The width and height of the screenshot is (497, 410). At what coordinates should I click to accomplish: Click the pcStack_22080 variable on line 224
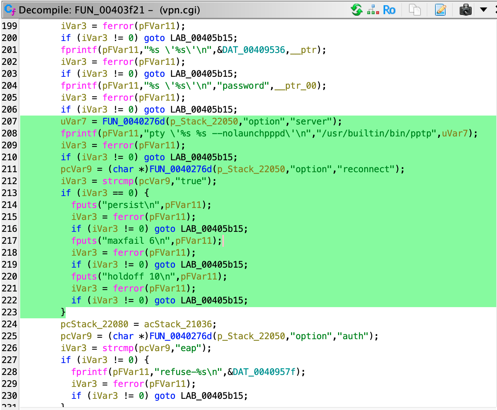click(x=94, y=324)
